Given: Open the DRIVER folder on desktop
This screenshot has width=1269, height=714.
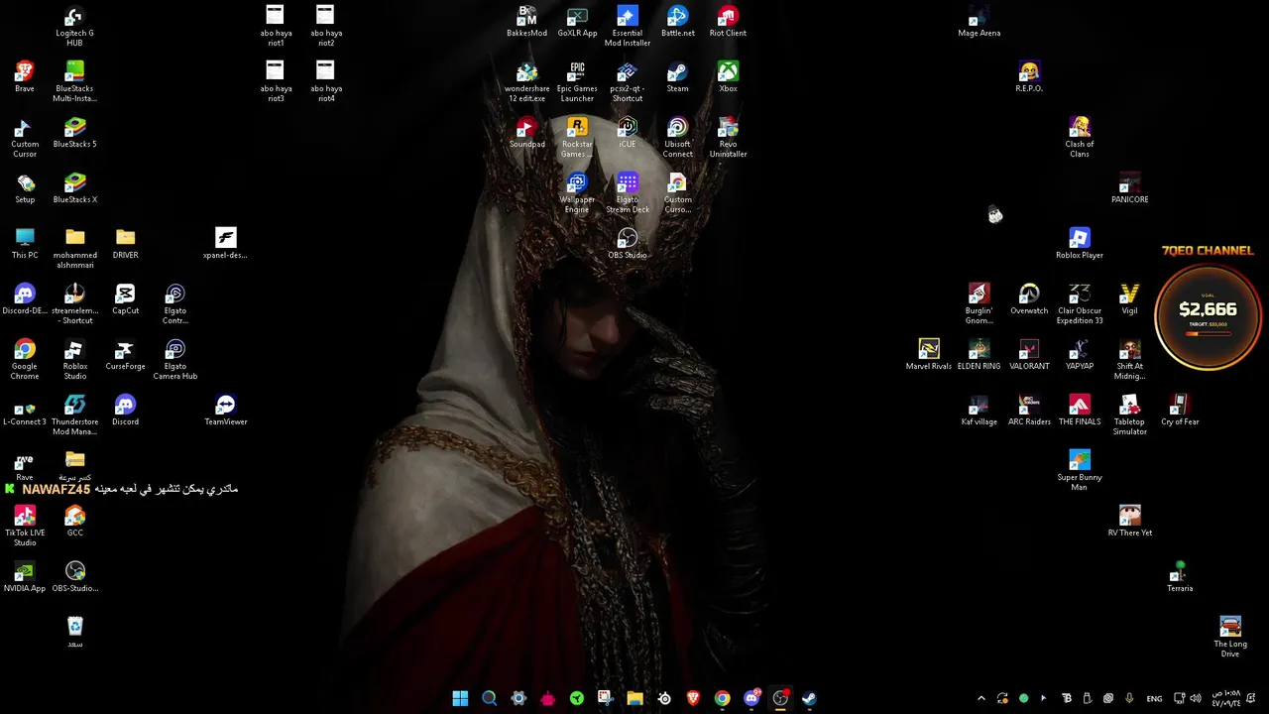Looking at the screenshot, I should (x=125, y=244).
